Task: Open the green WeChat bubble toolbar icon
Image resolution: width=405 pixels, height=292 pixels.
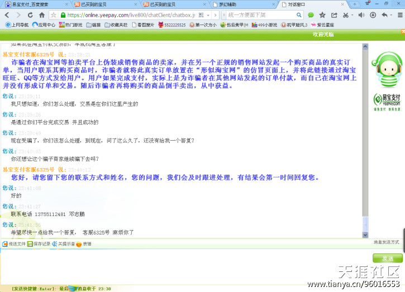Action: pyautogui.click(x=311, y=15)
